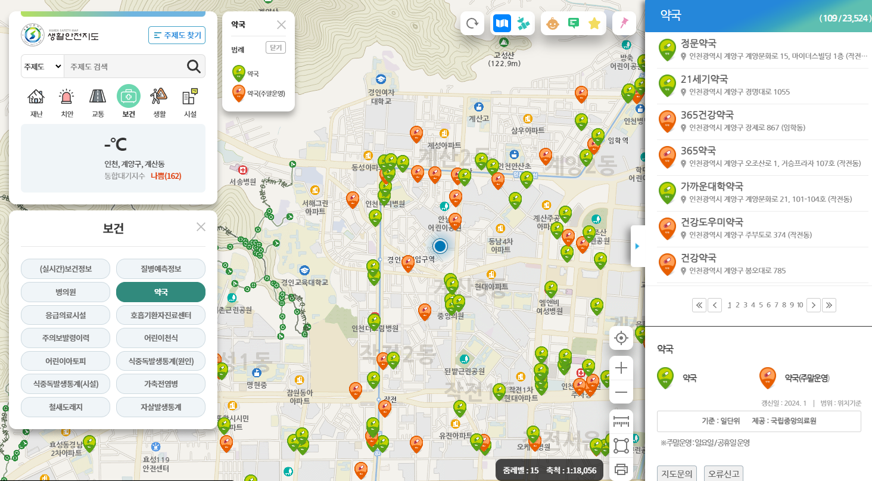Select the 철새도래지 theme
This screenshot has height=481, width=872.
(x=66, y=407)
